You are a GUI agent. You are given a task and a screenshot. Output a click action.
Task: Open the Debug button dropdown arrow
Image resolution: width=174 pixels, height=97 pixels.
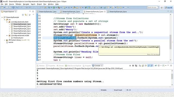pos(51,8)
